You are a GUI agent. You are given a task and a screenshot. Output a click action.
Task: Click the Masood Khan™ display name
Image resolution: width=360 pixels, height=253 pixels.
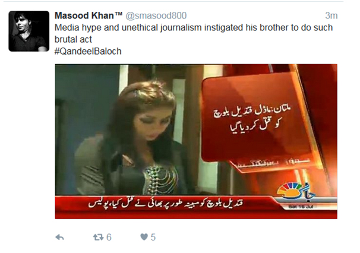coord(89,15)
